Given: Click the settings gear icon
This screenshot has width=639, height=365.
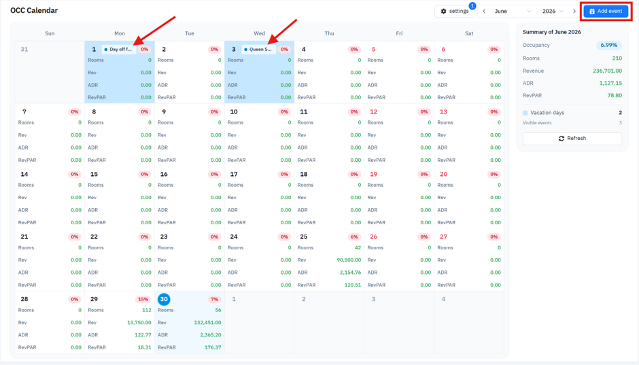Looking at the screenshot, I should 443,12.
